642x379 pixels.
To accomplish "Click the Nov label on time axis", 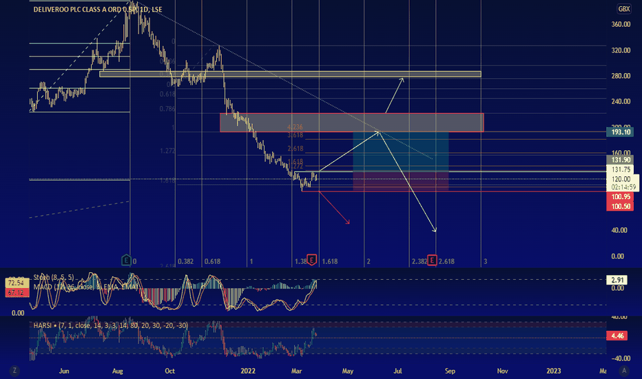I will [502, 371].
